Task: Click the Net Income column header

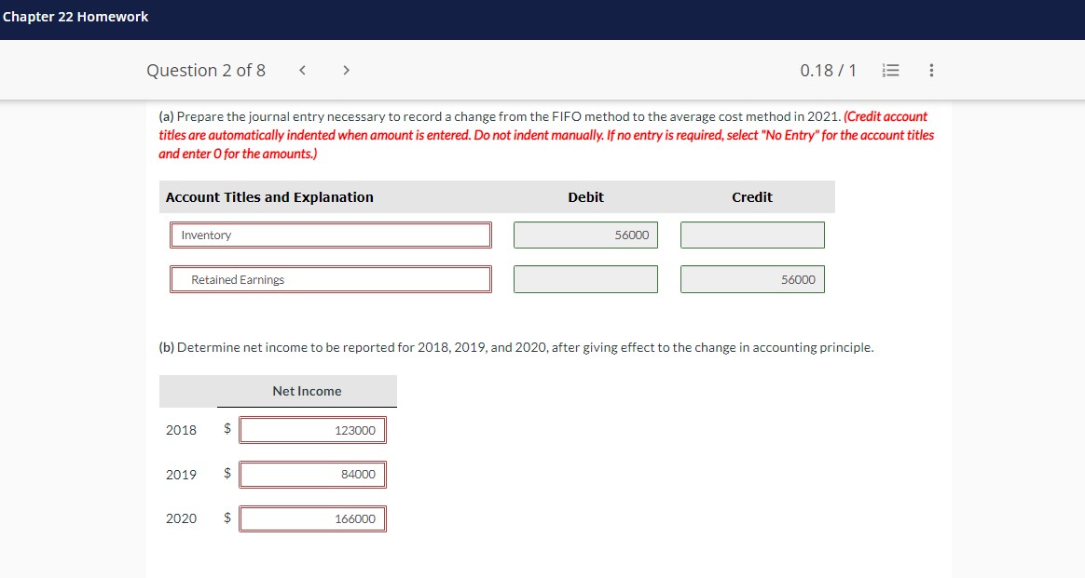Action: point(306,391)
